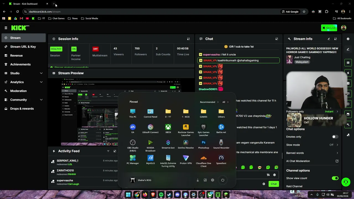Open the GAMES folder in Start menu
This screenshot has width=354, height=199.
[x=204, y=113]
